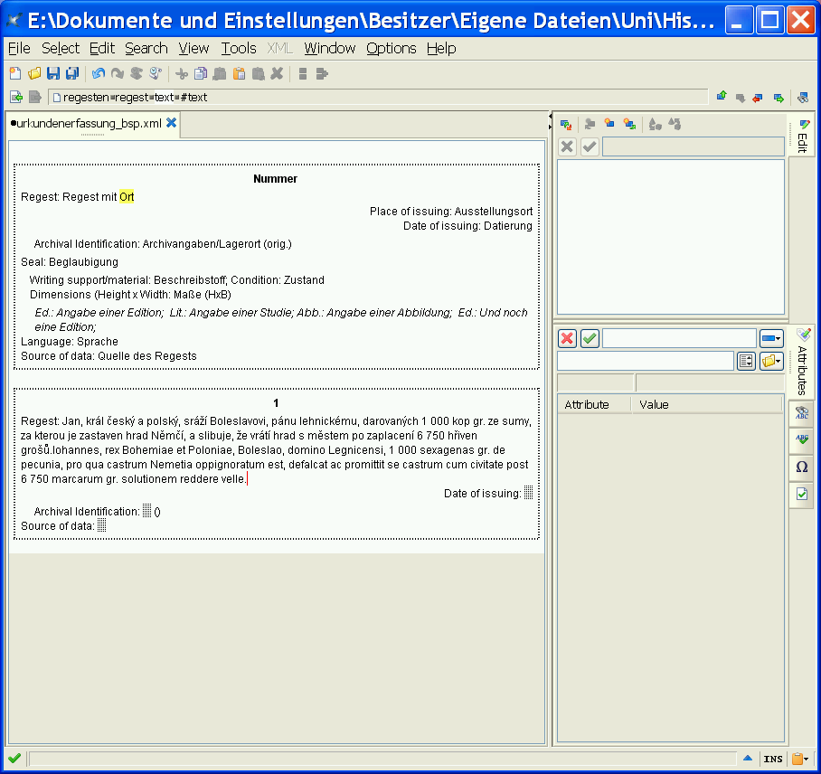This screenshot has width=821, height=774.
Task: Click the Paste Before icon
Action: pos(220,74)
